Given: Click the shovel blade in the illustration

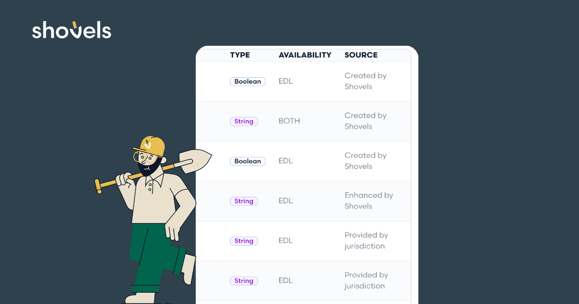Looking at the screenshot, I should 195,158.
